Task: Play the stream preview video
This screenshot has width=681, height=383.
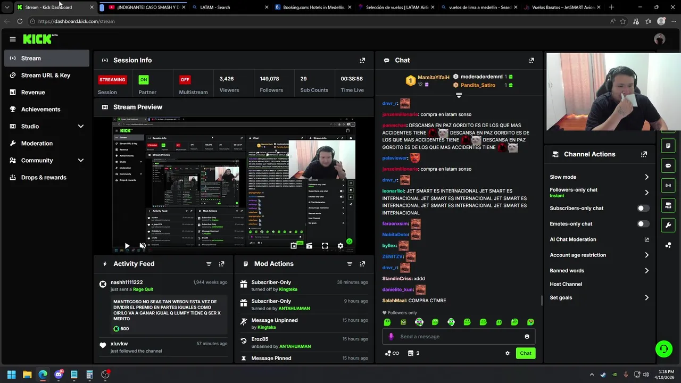Action: pos(127,246)
